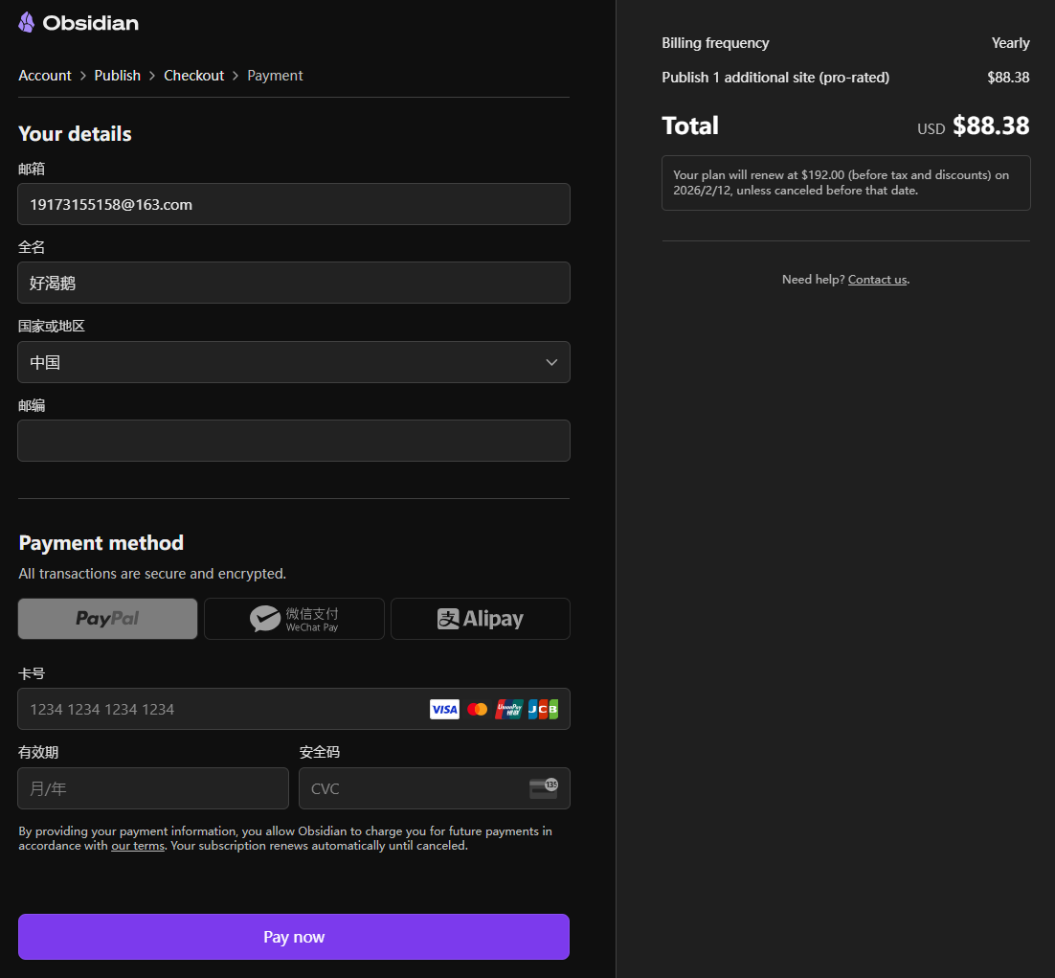Click the expiry date month/year field

click(153, 788)
